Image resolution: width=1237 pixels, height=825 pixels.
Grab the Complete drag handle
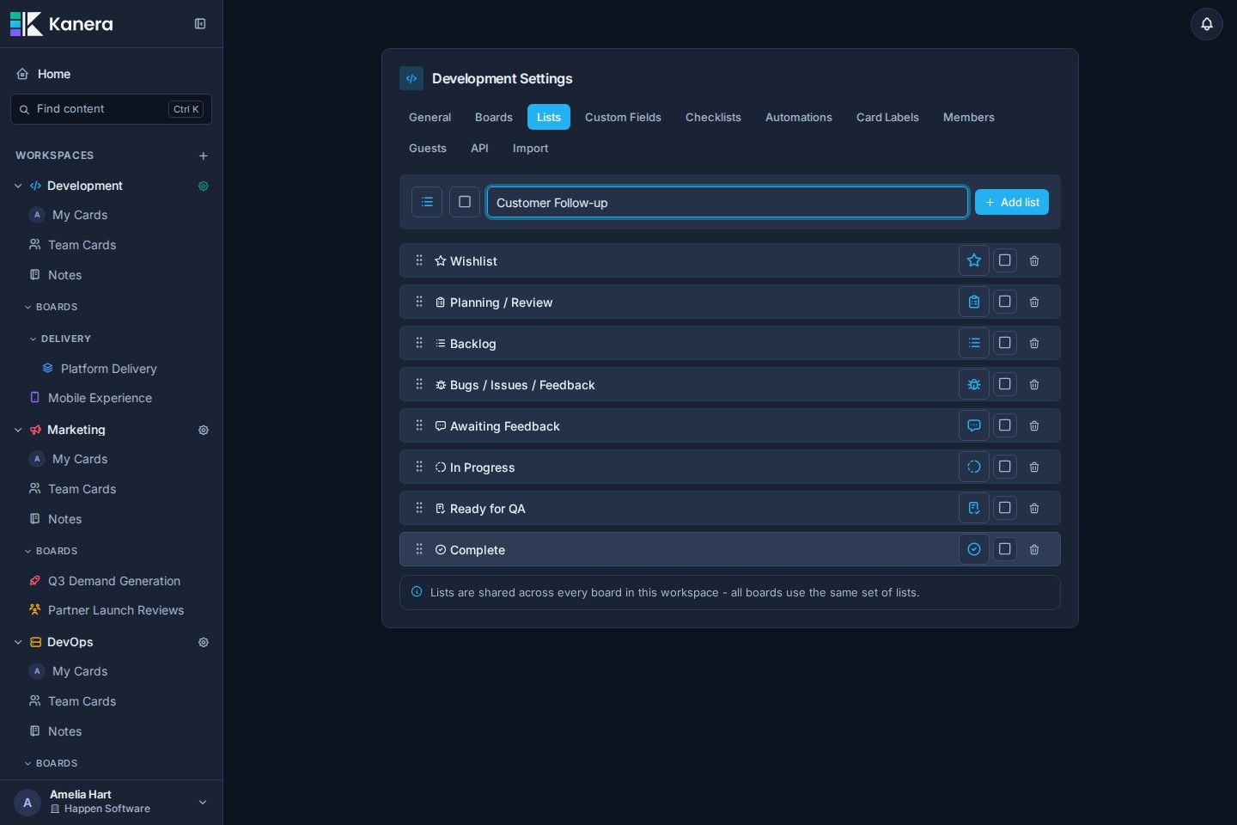(x=419, y=549)
